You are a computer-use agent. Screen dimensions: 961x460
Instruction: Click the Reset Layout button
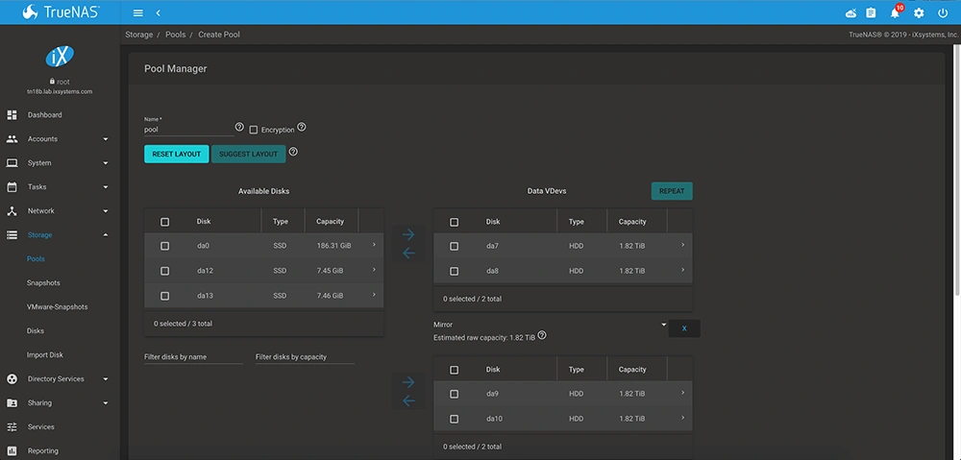176,154
